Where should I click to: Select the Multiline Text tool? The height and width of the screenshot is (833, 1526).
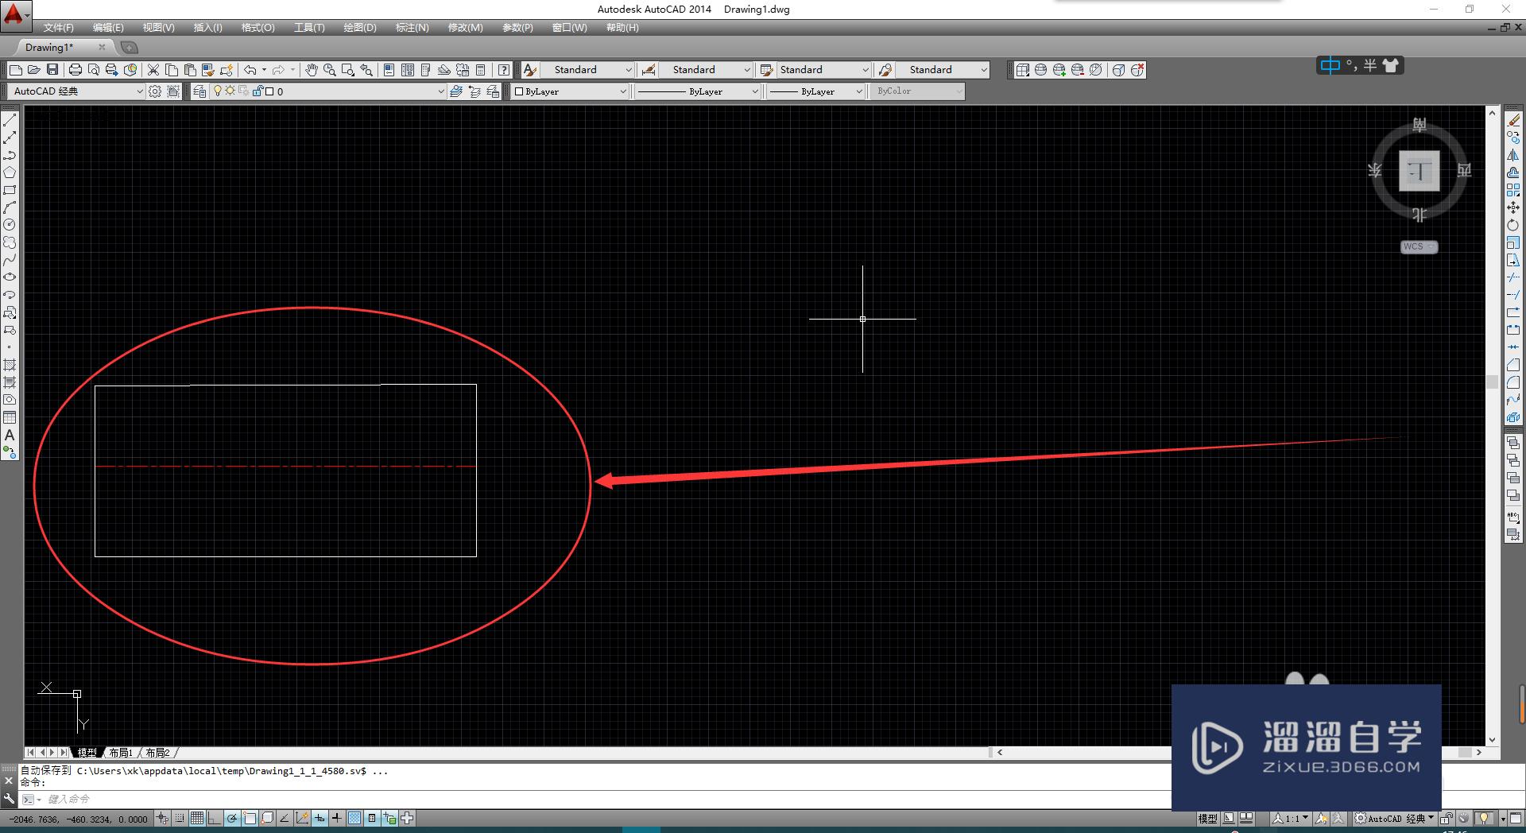click(x=10, y=436)
